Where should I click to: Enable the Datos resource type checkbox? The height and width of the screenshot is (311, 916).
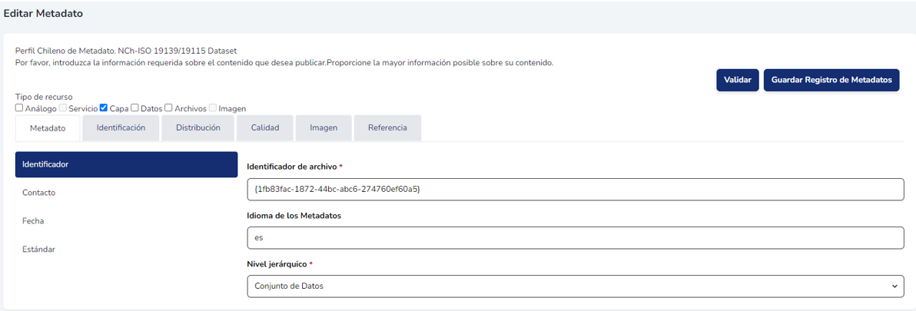135,108
